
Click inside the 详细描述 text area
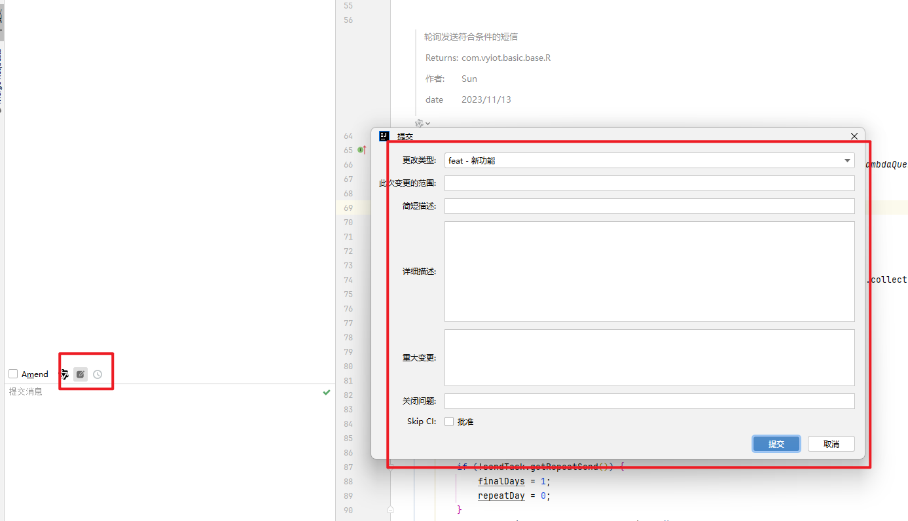[x=649, y=272]
